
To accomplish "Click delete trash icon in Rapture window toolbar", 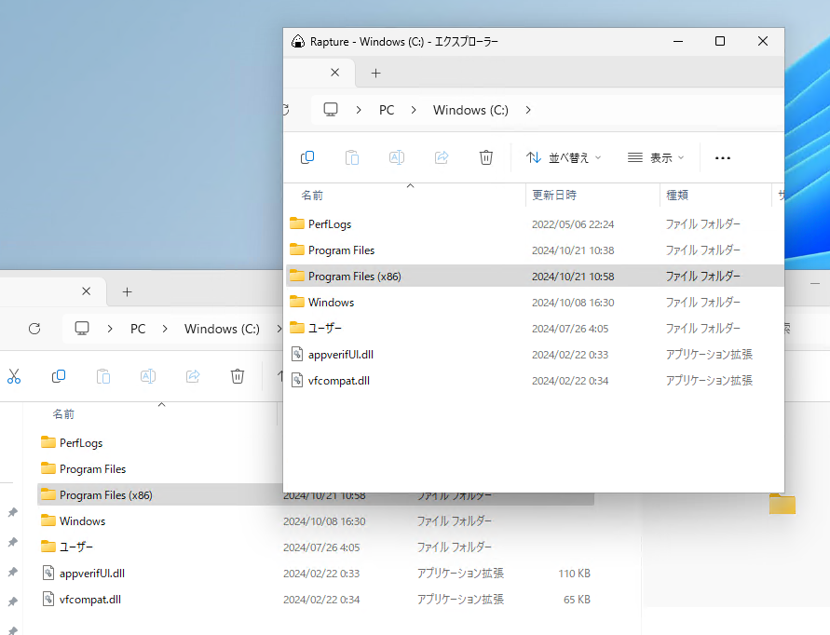I will 486,157.
